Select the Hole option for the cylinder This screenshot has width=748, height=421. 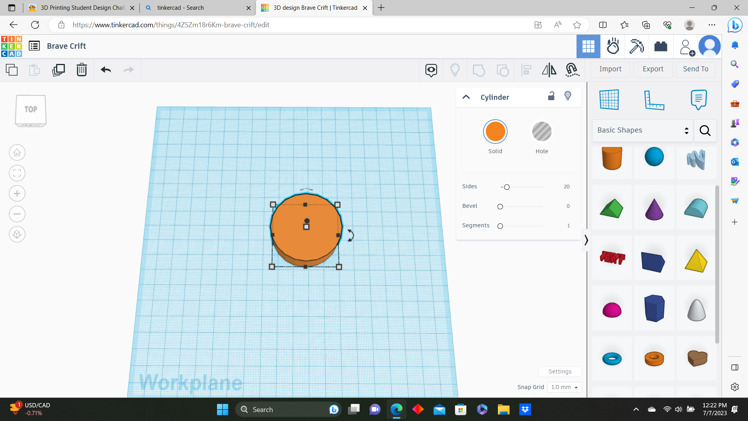click(x=542, y=131)
